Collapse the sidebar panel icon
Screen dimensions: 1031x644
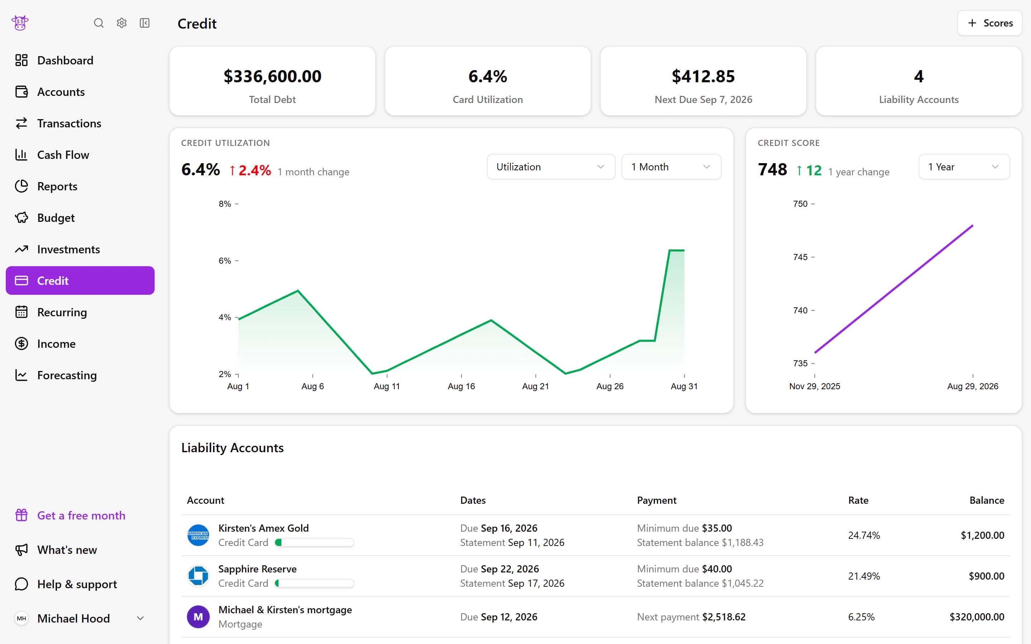(145, 23)
